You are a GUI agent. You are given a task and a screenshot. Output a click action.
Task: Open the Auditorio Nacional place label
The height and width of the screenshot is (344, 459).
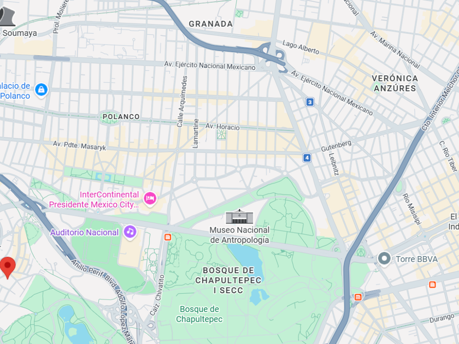[x=85, y=233]
